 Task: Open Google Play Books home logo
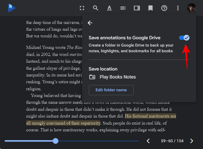click(11, 8)
